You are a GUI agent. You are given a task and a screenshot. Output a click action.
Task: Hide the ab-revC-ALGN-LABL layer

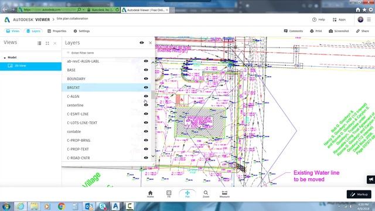pos(146,61)
